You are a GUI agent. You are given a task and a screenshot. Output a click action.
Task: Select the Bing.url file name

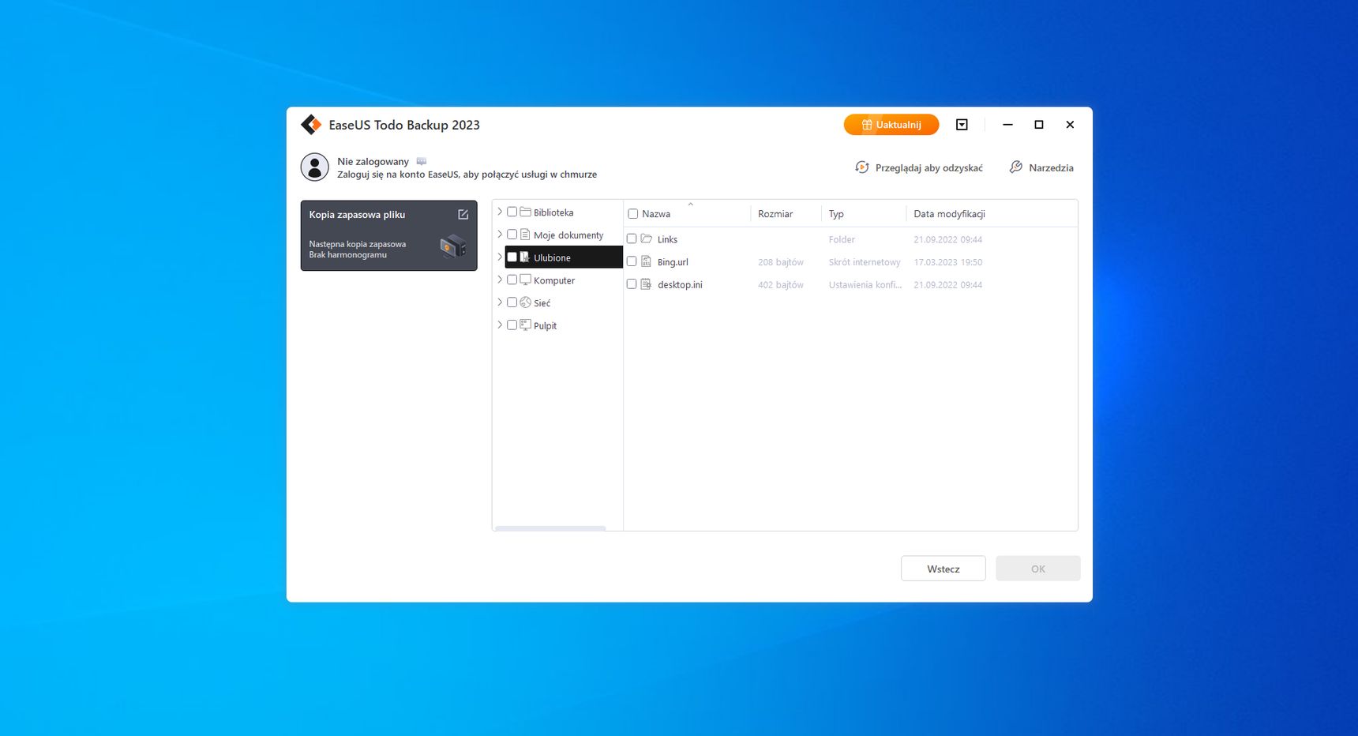click(673, 262)
